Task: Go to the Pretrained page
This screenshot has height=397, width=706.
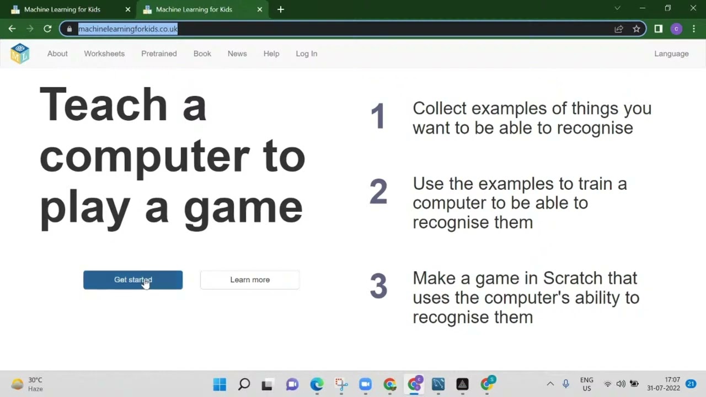Action: (159, 53)
